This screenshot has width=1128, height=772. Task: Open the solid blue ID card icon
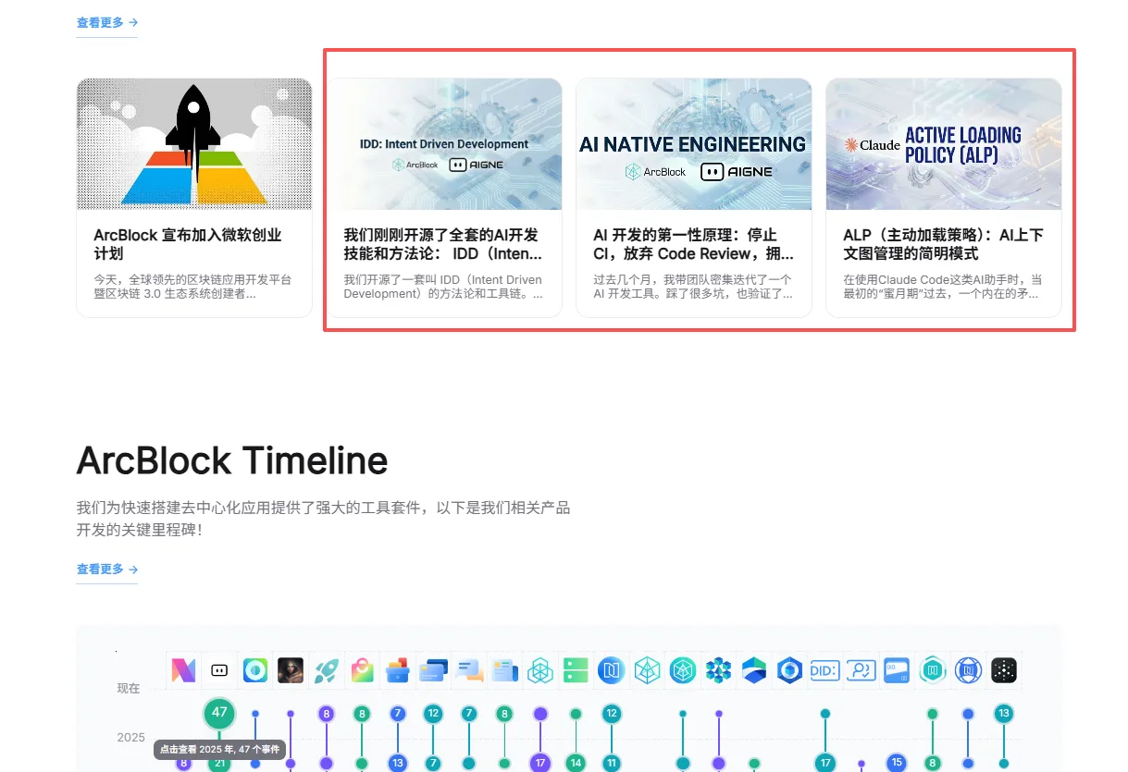[897, 670]
